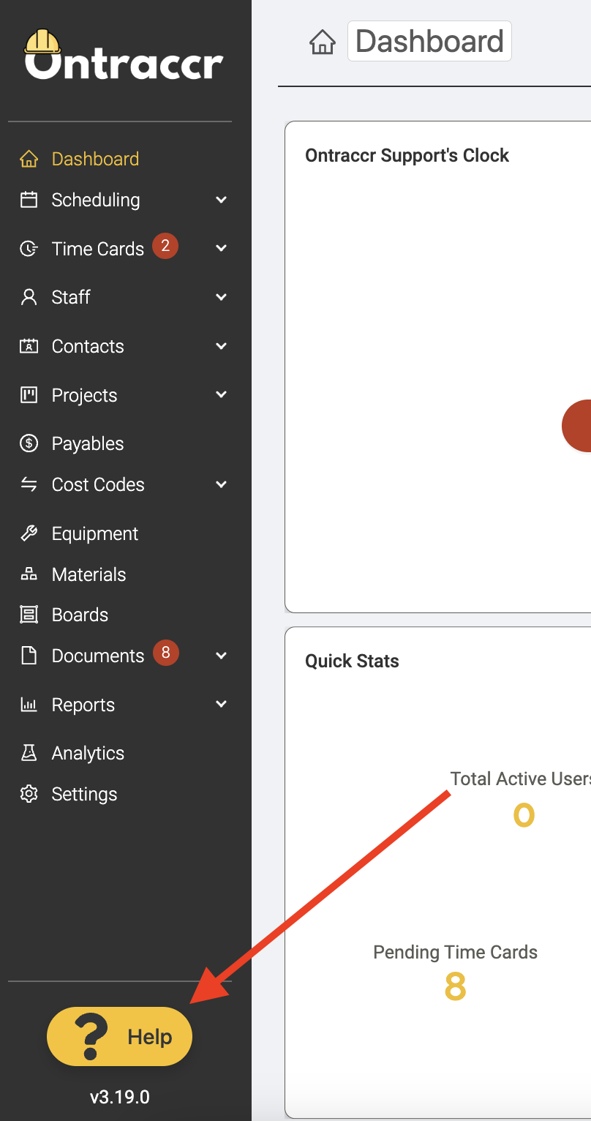This screenshot has height=1121, width=591.
Task: Select Cost Codes in the sidebar
Action: pos(98,484)
